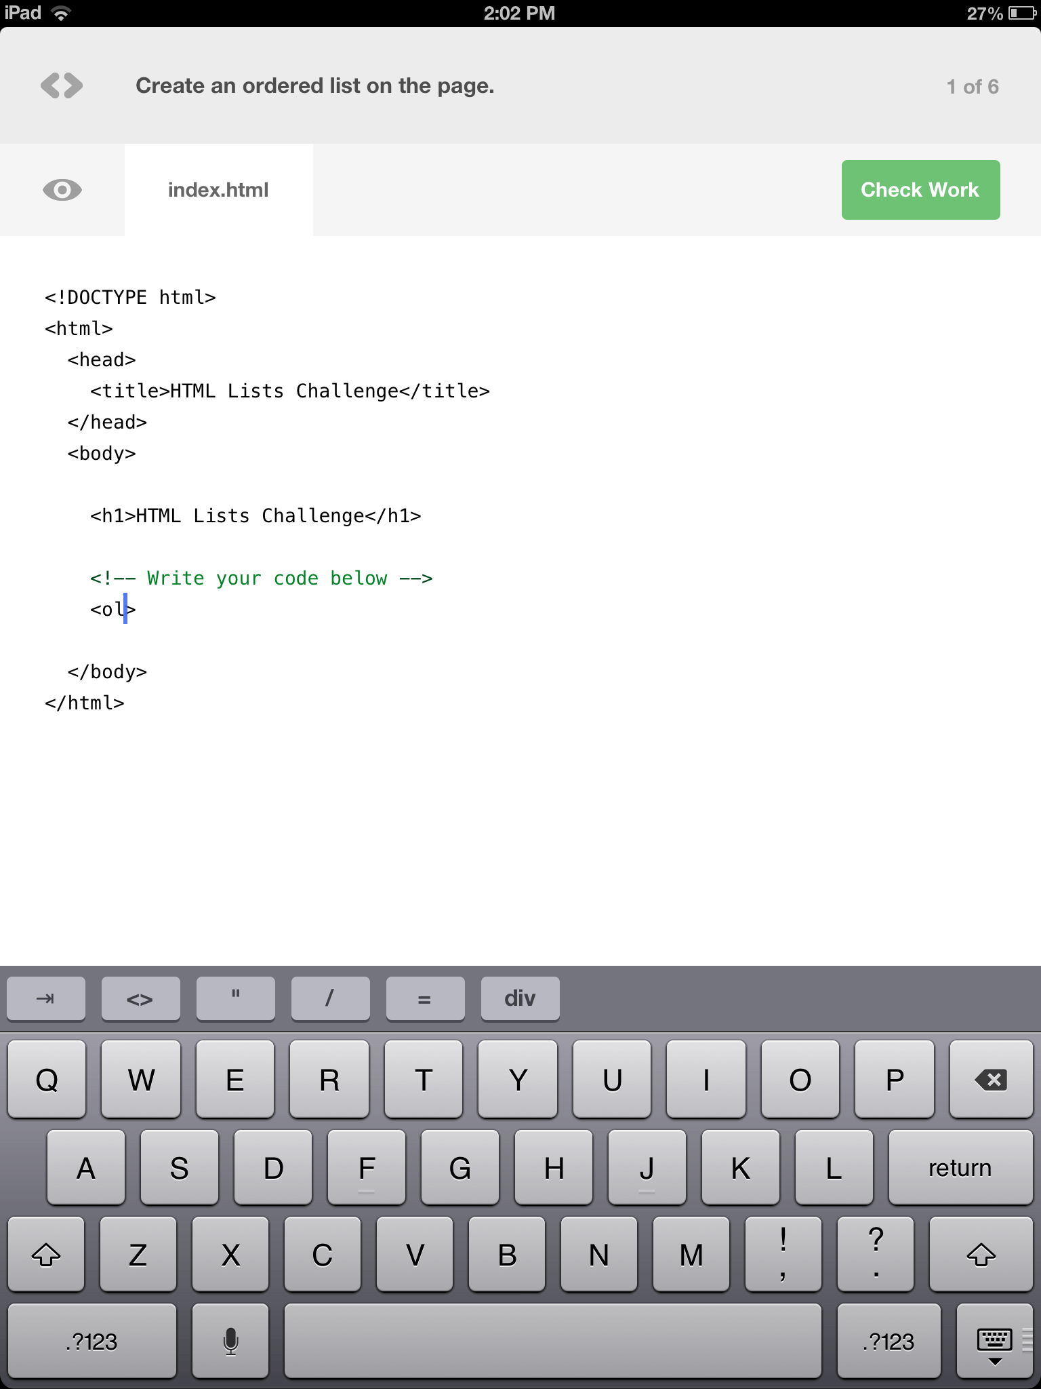1041x1389 pixels.
Task: Tap the Wi-Fi icon in status bar
Action: pyautogui.click(x=61, y=13)
